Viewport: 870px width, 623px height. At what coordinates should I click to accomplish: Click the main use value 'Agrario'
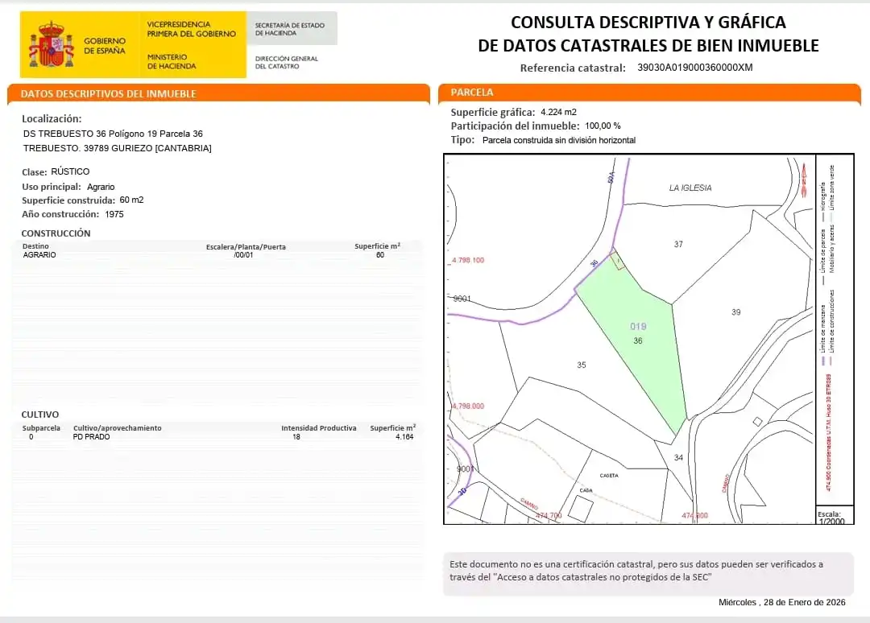pyautogui.click(x=101, y=187)
